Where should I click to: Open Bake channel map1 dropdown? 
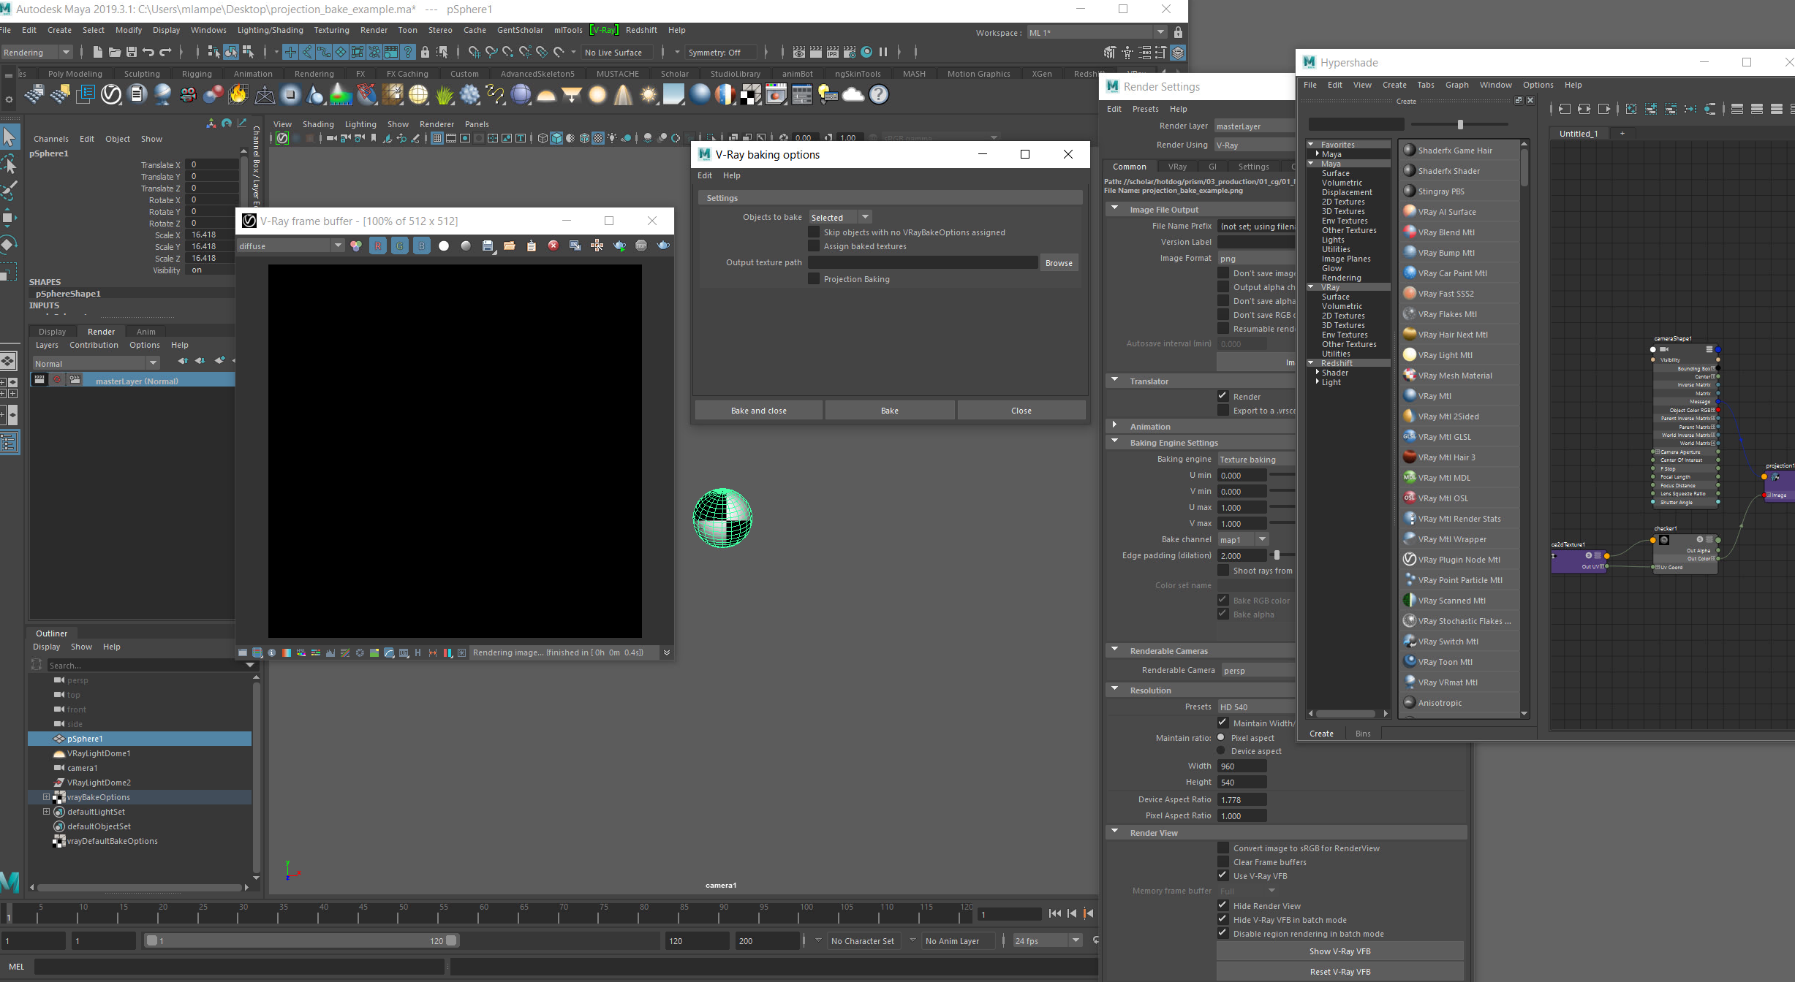1242,540
